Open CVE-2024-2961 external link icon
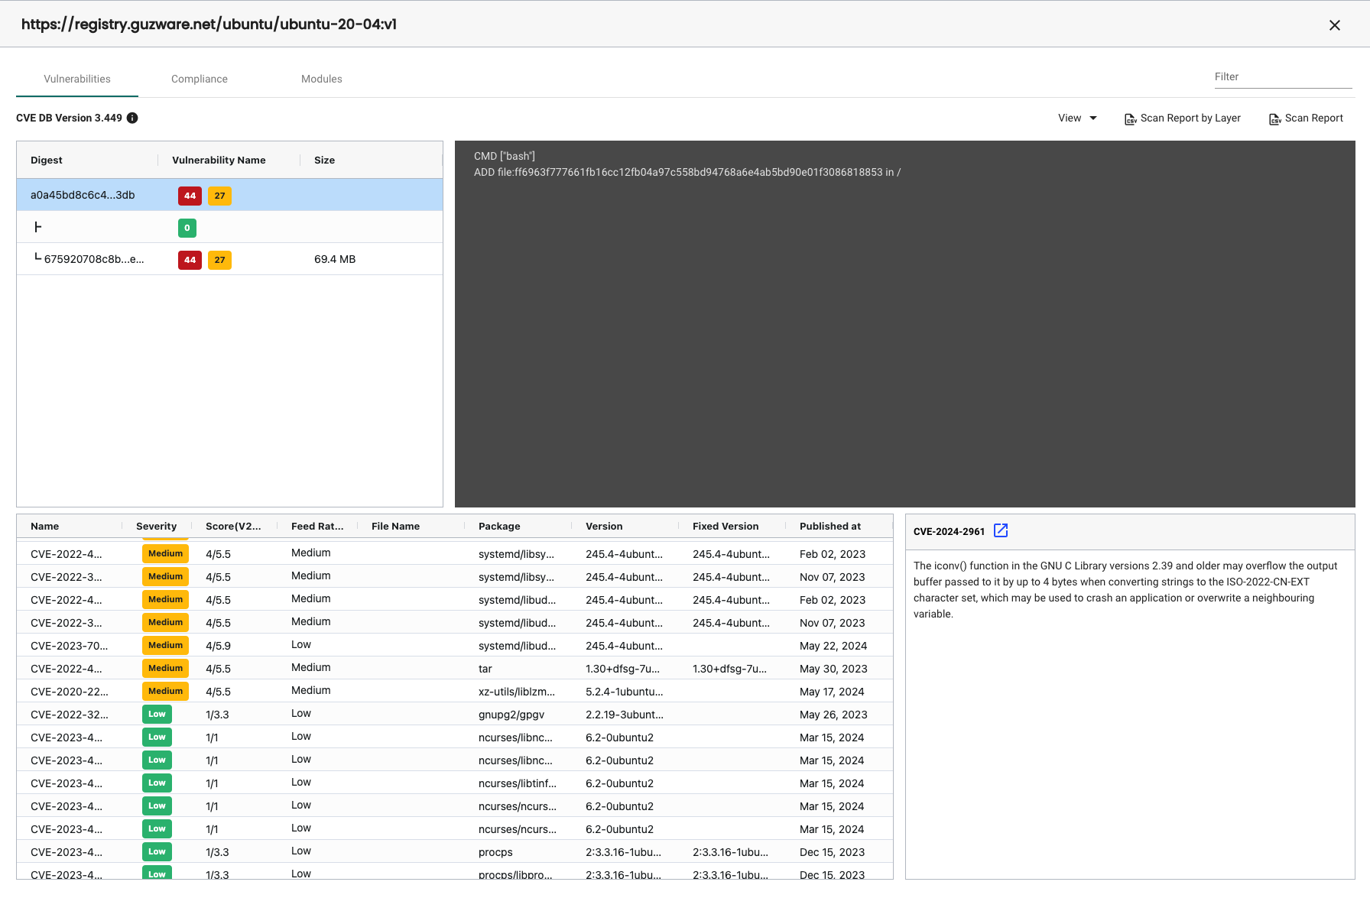 pos(1001,530)
